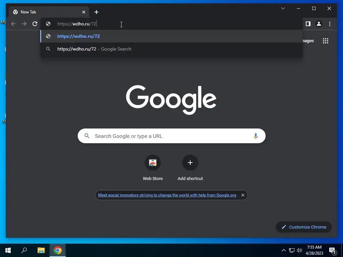Open the Images link
The height and width of the screenshot is (257, 343).
pos(308,41)
